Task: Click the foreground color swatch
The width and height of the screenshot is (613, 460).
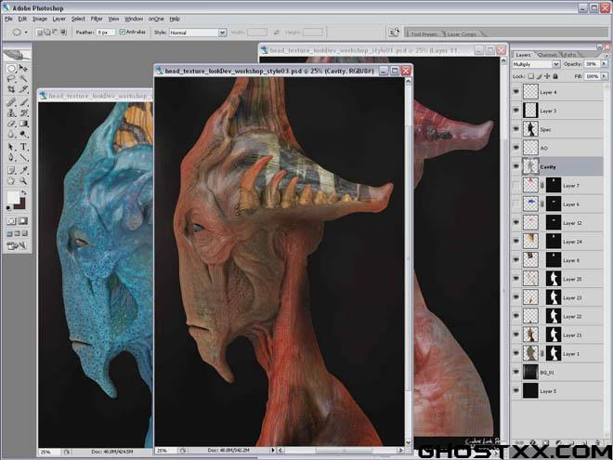Action: click(x=12, y=197)
